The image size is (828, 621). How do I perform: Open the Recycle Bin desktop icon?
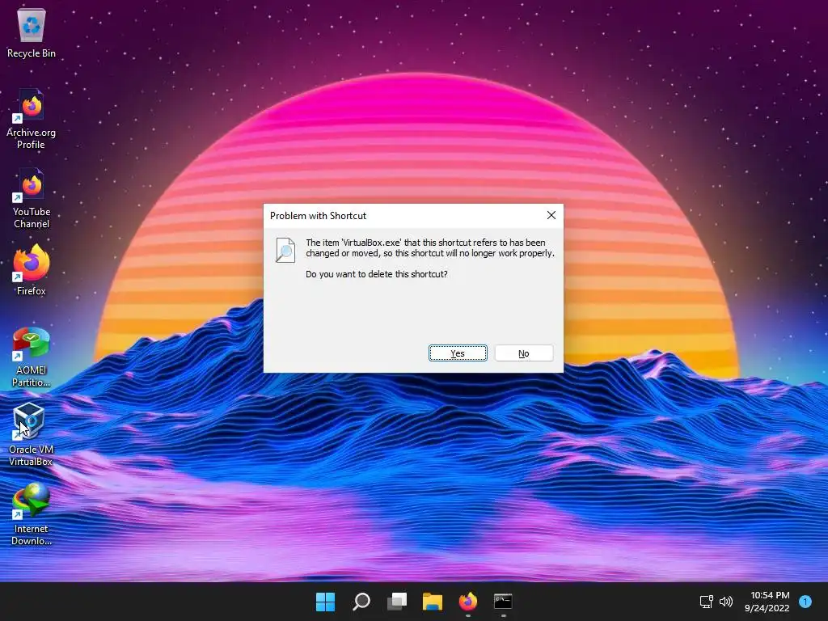tap(32, 34)
